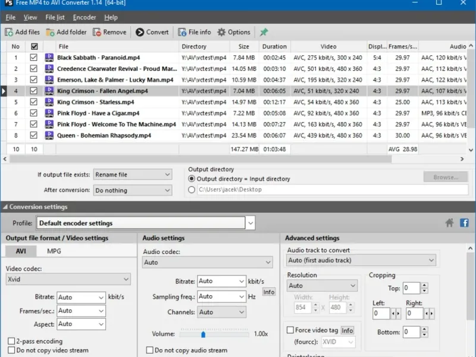
Task: Click the home icon beside Facebook icon
Action: (x=450, y=223)
